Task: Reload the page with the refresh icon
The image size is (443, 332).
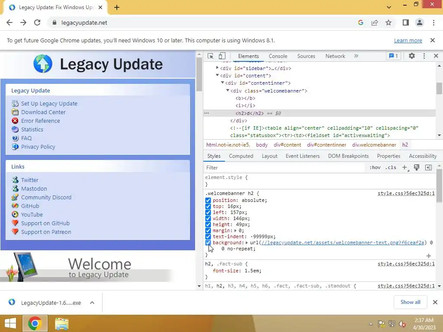Action: click(x=37, y=22)
